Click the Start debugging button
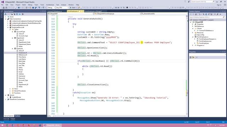The width and height of the screenshot is (227, 127). pos(73,8)
